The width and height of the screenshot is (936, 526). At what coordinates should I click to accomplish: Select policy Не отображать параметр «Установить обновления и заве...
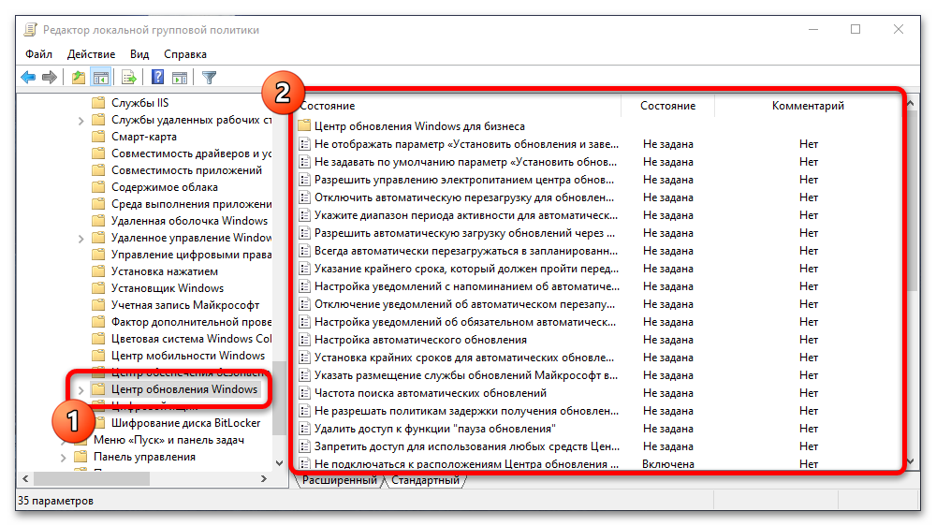coord(466,144)
